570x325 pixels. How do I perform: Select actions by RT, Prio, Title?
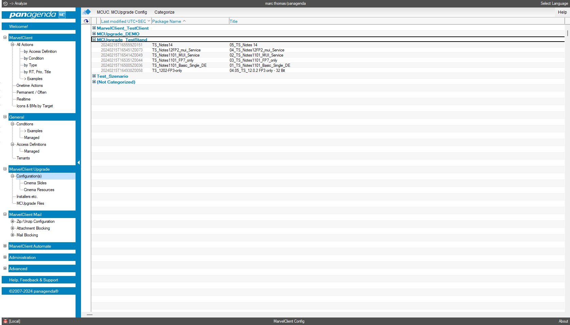pos(37,72)
